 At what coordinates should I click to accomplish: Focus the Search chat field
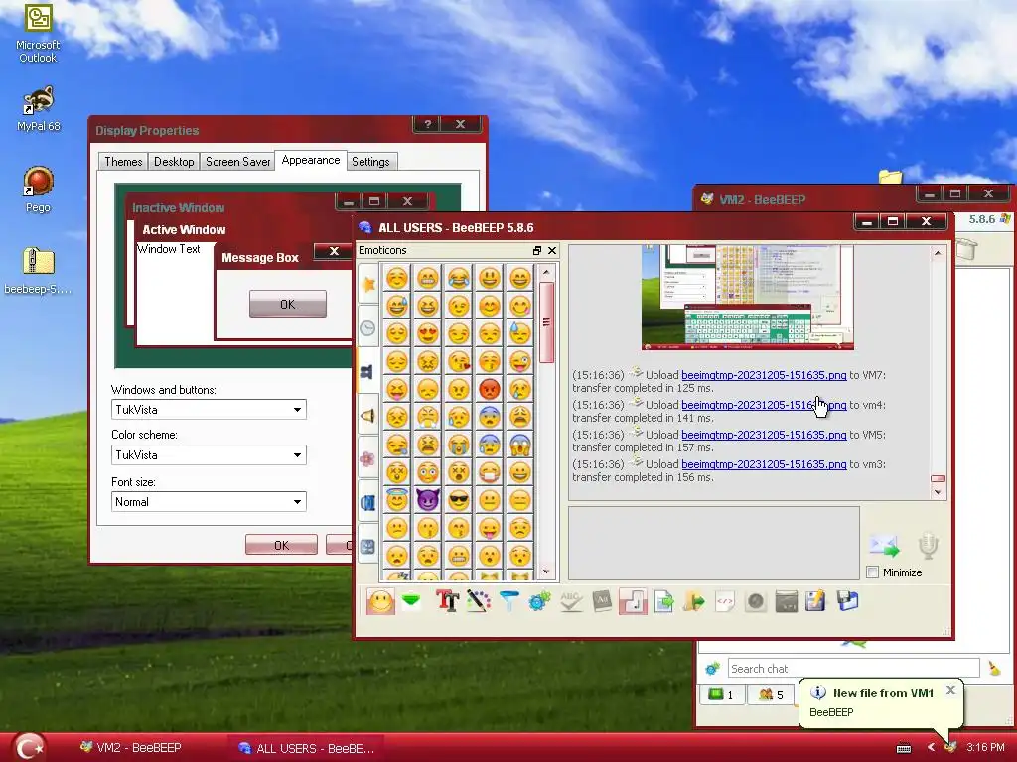pyautogui.click(x=854, y=668)
